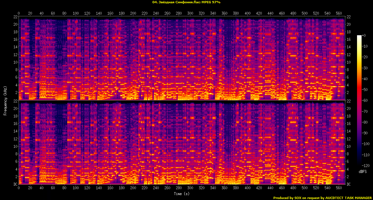
Task: Click the "-20" dBFS scale label
Action: tap(364, 57)
